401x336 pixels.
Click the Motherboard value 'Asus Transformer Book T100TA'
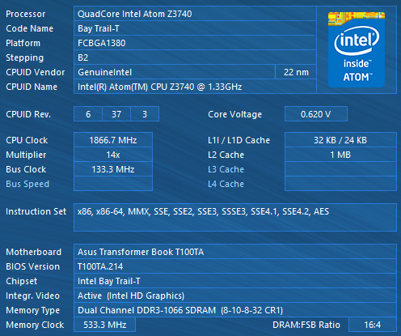[235, 252]
